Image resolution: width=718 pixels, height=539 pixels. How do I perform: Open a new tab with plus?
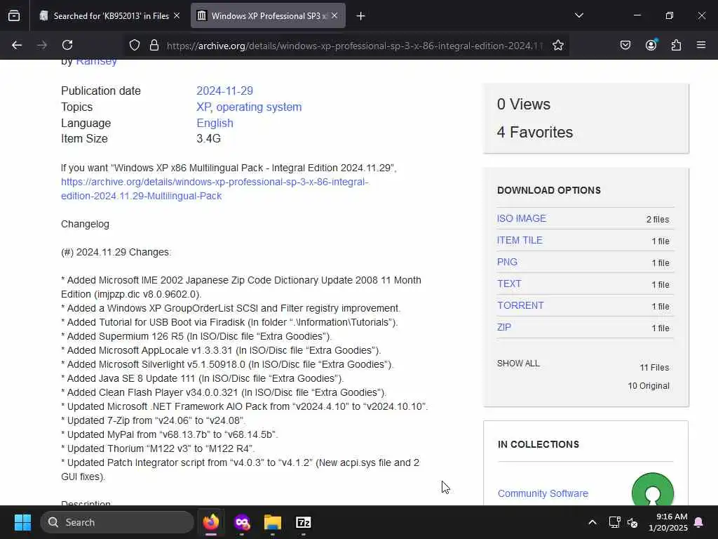(360, 16)
